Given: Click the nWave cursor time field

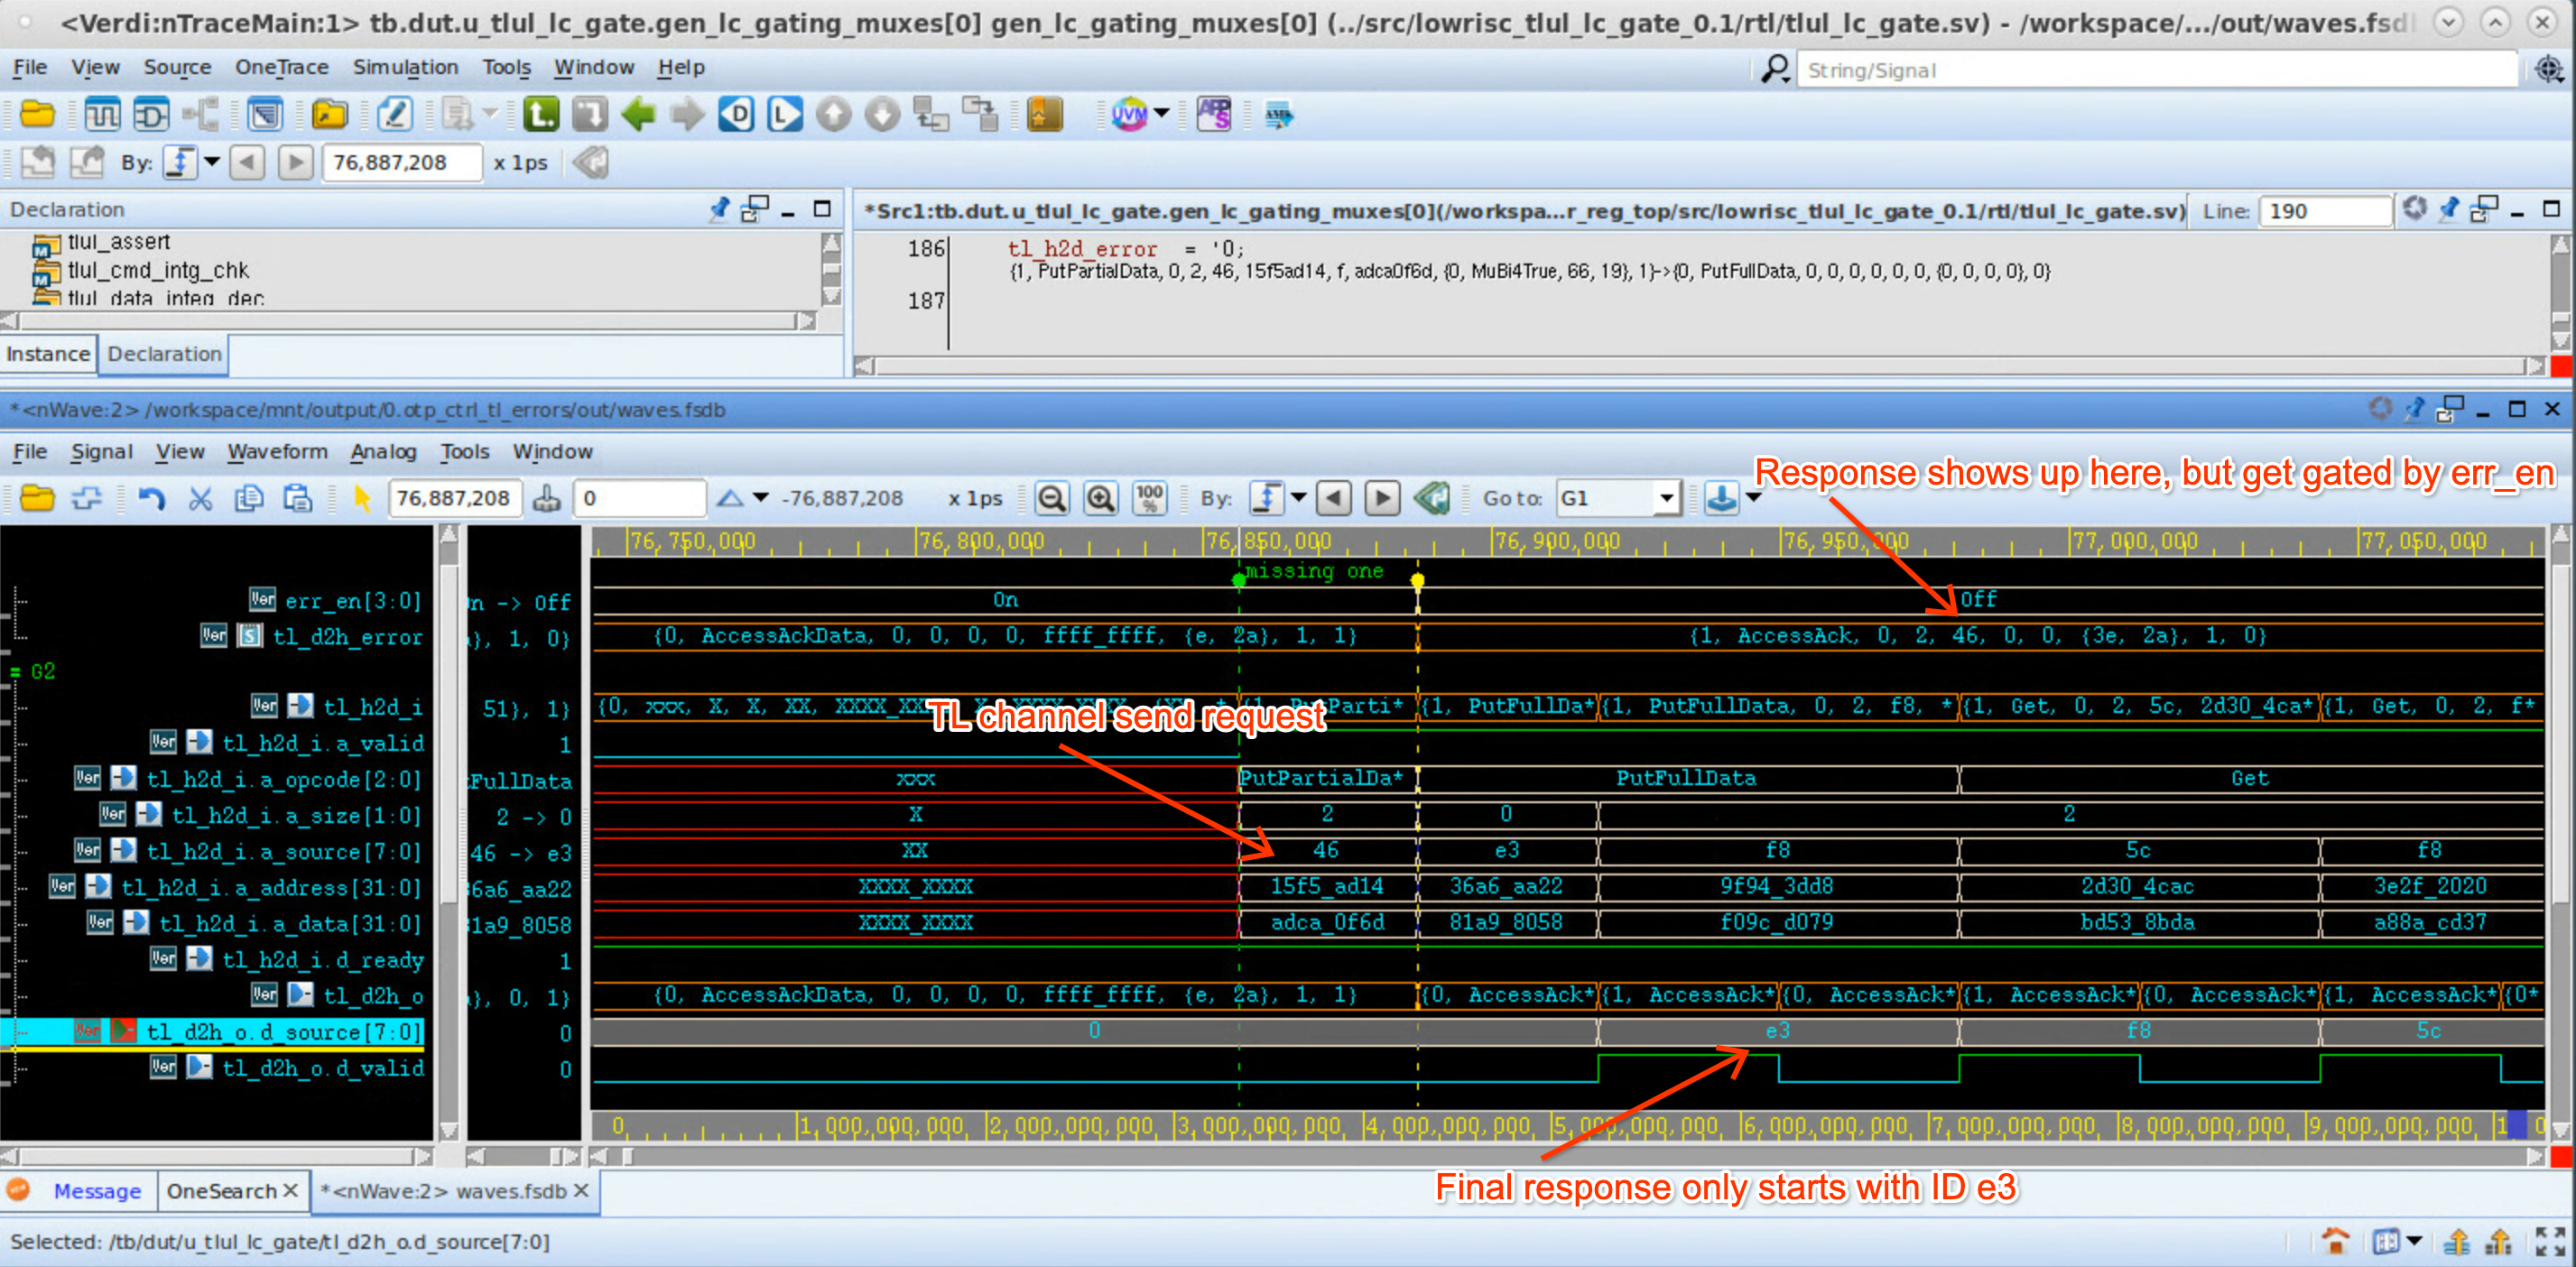Looking at the screenshot, I should coord(454,498).
